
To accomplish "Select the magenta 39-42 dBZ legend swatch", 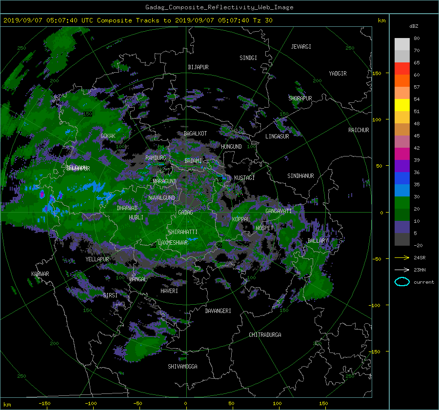I will tap(402, 154).
